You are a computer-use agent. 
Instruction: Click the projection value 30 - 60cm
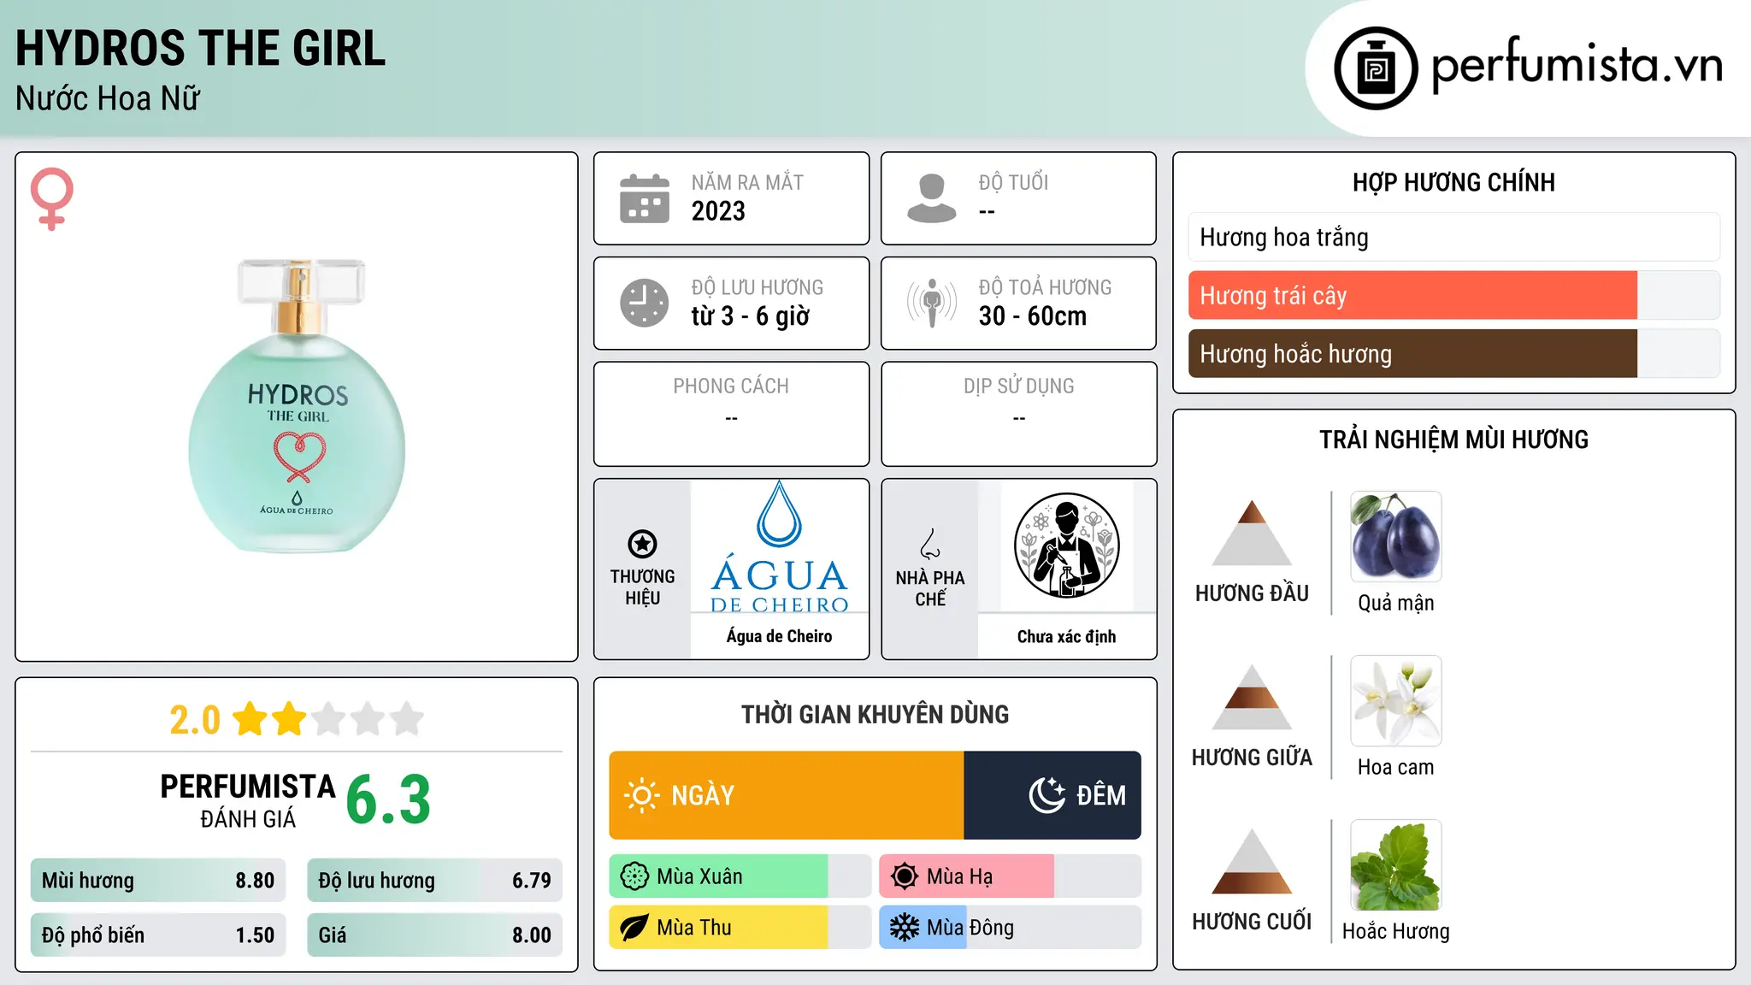(x=1033, y=316)
